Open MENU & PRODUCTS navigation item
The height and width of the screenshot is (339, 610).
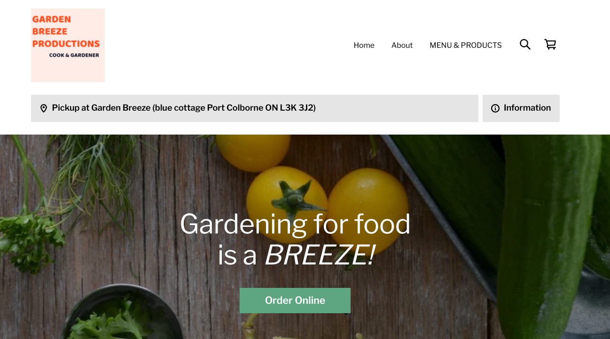[466, 45]
